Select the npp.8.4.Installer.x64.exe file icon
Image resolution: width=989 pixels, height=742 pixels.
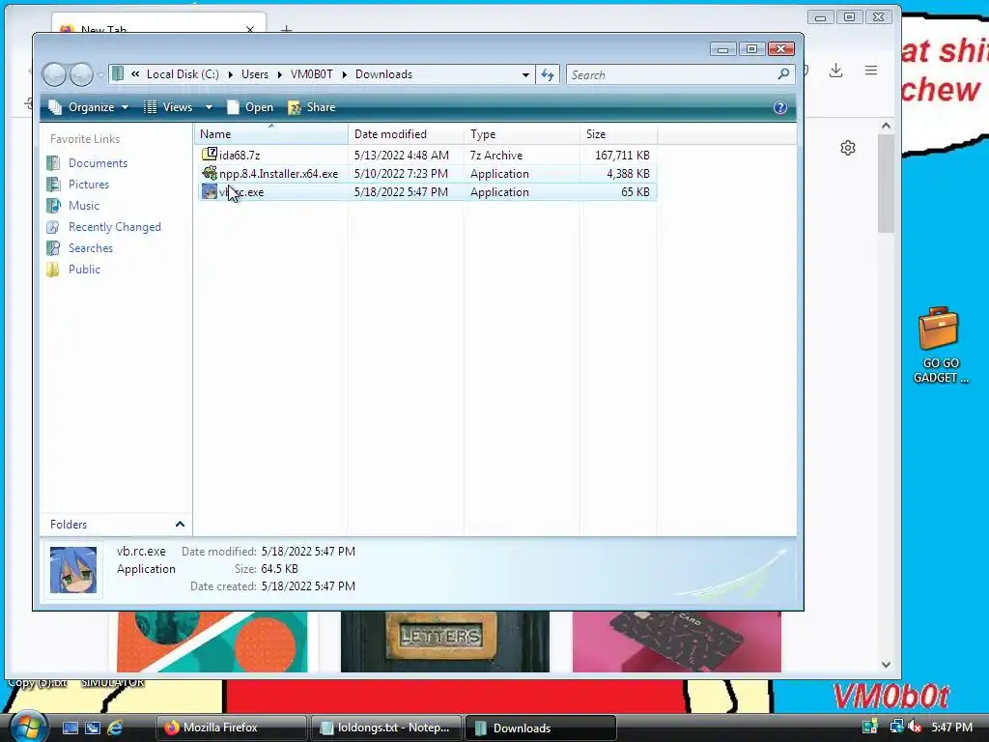(x=210, y=173)
